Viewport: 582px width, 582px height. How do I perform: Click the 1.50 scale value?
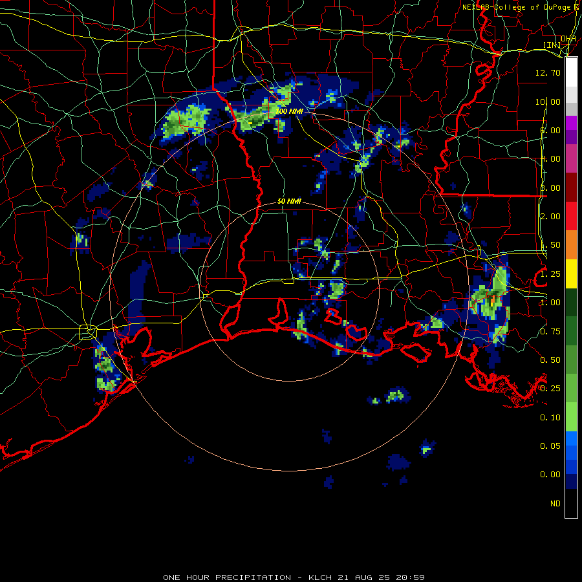point(550,245)
